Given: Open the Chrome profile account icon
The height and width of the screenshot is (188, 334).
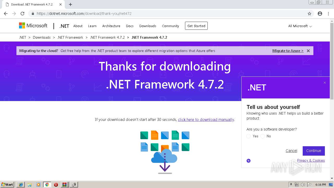Looking at the screenshot, I should [320, 14].
